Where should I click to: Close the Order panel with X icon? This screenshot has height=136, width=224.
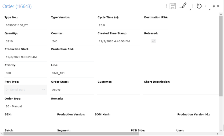(x=218, y=6)
